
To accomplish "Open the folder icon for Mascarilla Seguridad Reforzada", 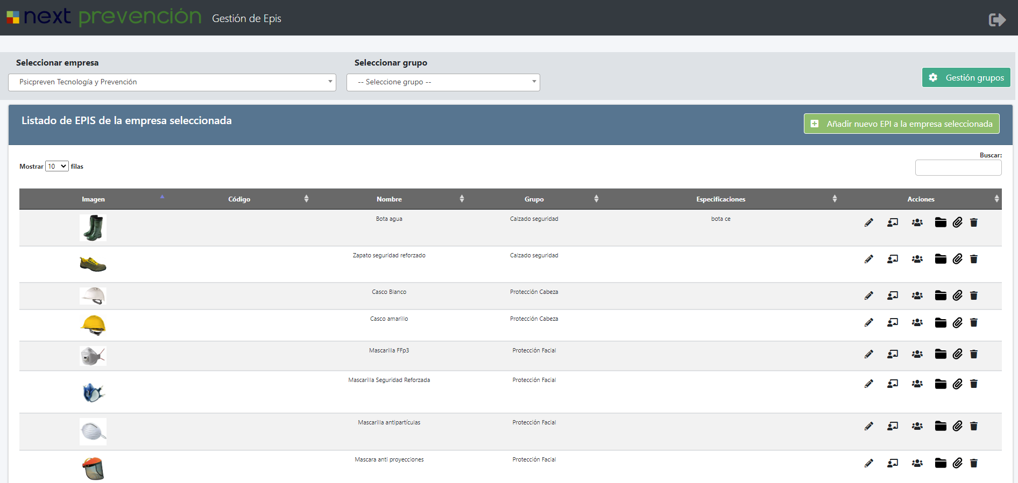I will tap(941, 384).
